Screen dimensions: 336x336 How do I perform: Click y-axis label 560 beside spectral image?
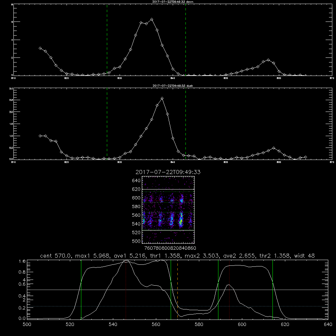(136, 215)
